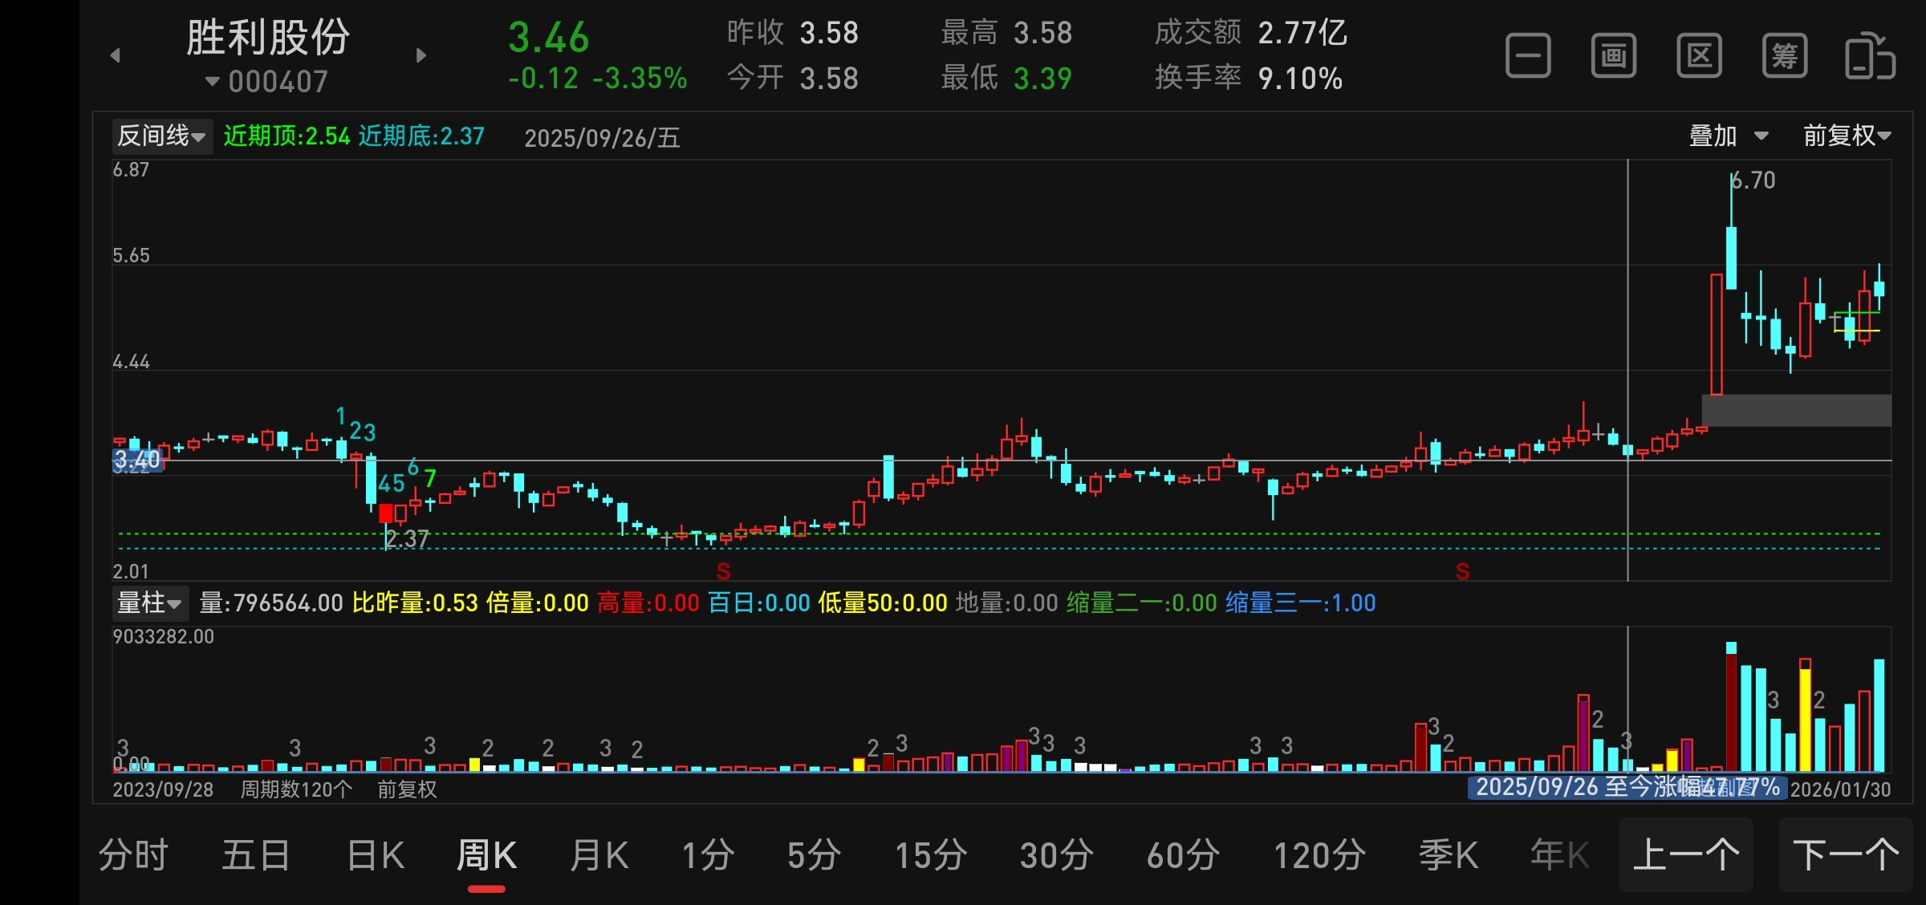Open the drawing tools (画) icon
This screenshot has width=1926, height=905.
coord(1614,56)
